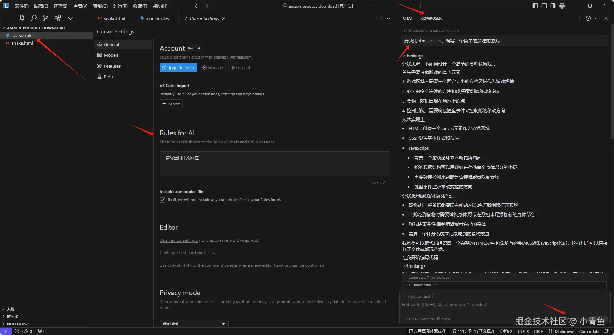Select .cursorrules in the file explorer
614x335 pixels.
click(x=46, y=35)
